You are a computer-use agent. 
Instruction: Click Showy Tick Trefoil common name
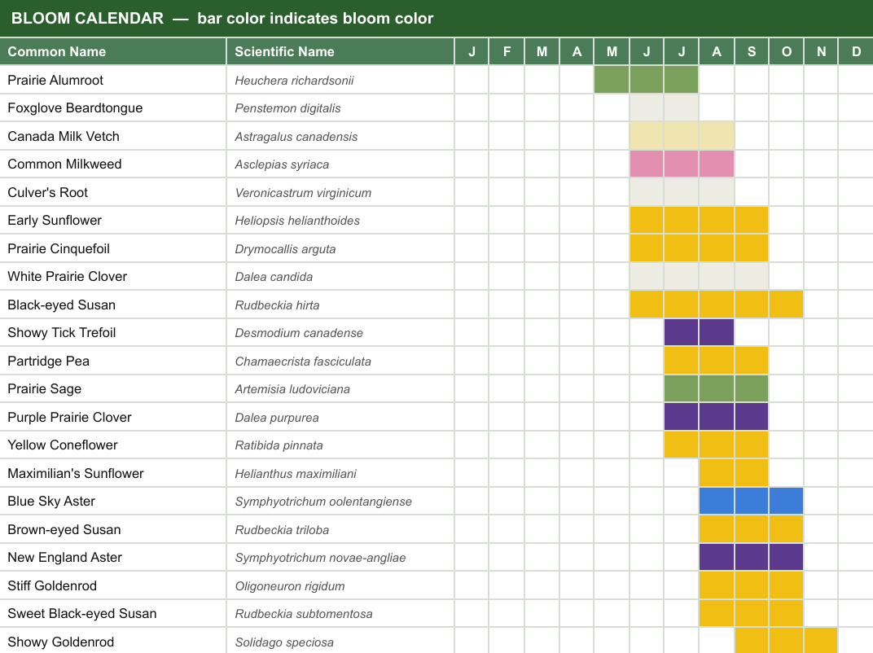tap(62, 333)
